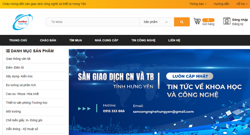Click the user account icon

point(227,21)
